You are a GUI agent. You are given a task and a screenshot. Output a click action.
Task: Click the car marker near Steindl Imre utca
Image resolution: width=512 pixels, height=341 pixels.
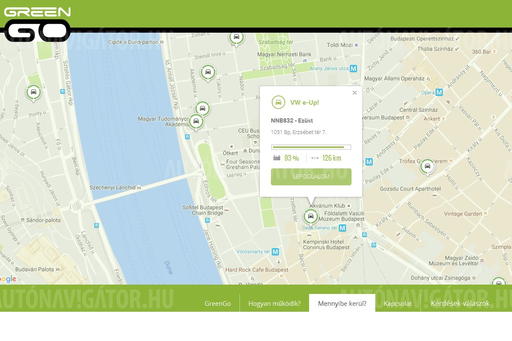point(208,73)
